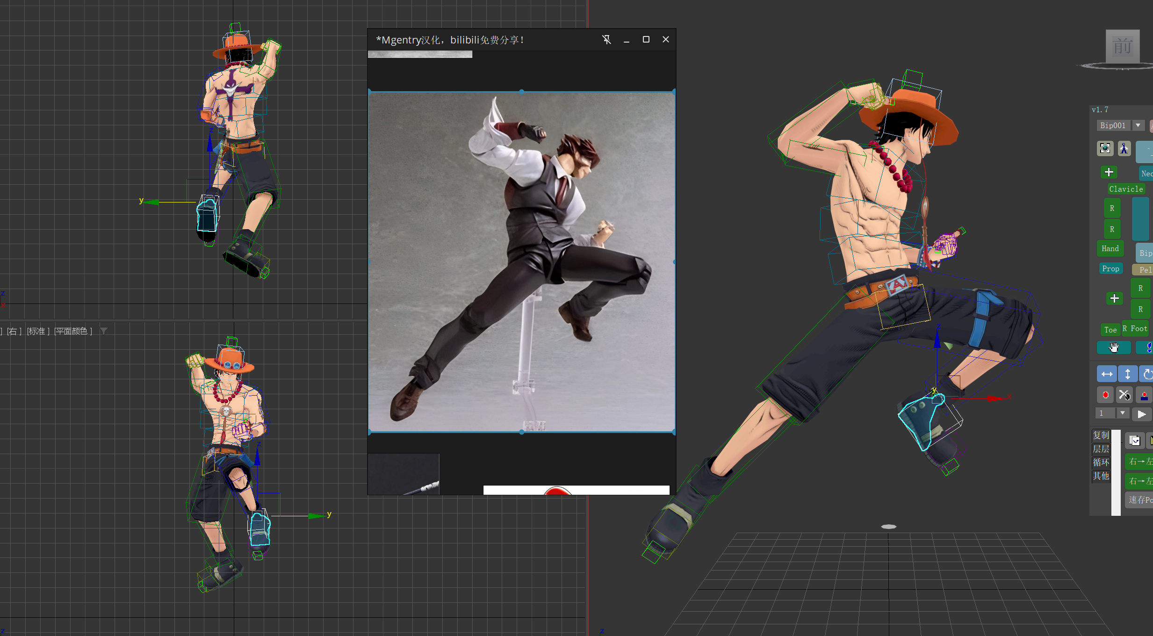Click the scissors delete-key icon
Viewport: 1153px width, 636px height.
coord(1124,395)
